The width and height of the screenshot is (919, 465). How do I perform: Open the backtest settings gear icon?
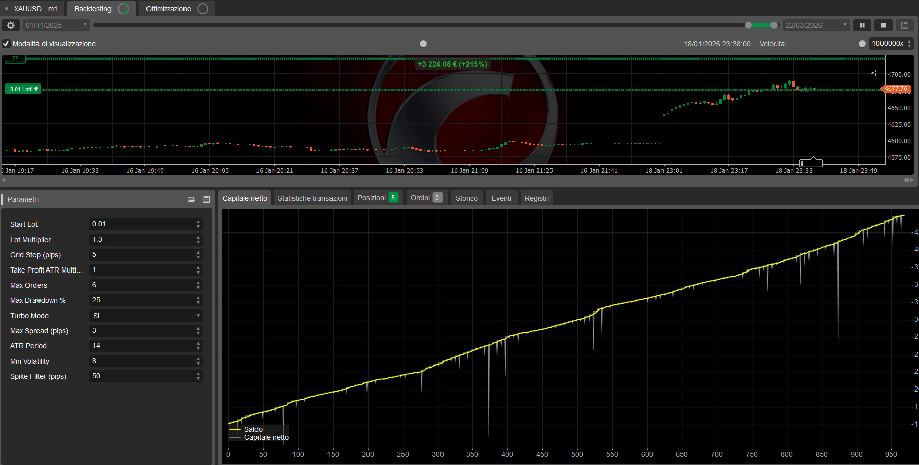[x=11, y=25]
